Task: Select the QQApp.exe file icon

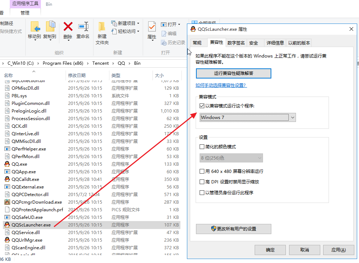Action: tap(7, 171)
